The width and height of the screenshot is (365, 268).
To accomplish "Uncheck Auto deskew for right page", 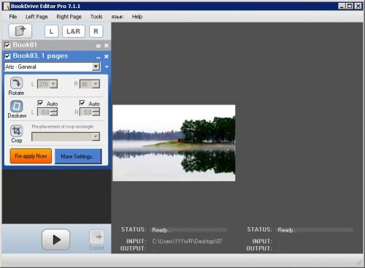I will [82, 103].
